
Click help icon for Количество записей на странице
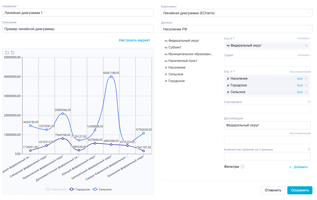tap(309, 150)
